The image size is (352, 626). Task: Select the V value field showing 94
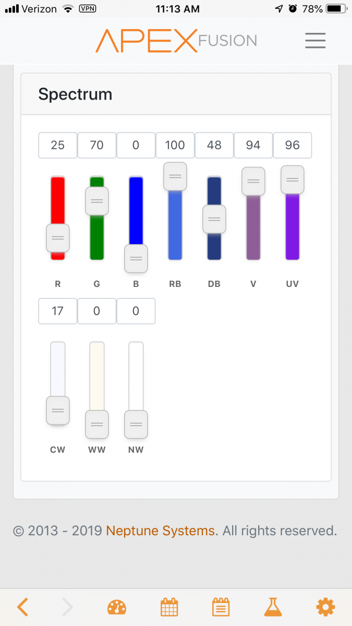click(x=253, y=145)
